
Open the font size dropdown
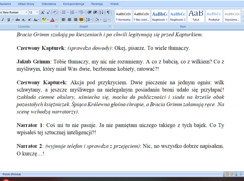(x=37, y=13)
